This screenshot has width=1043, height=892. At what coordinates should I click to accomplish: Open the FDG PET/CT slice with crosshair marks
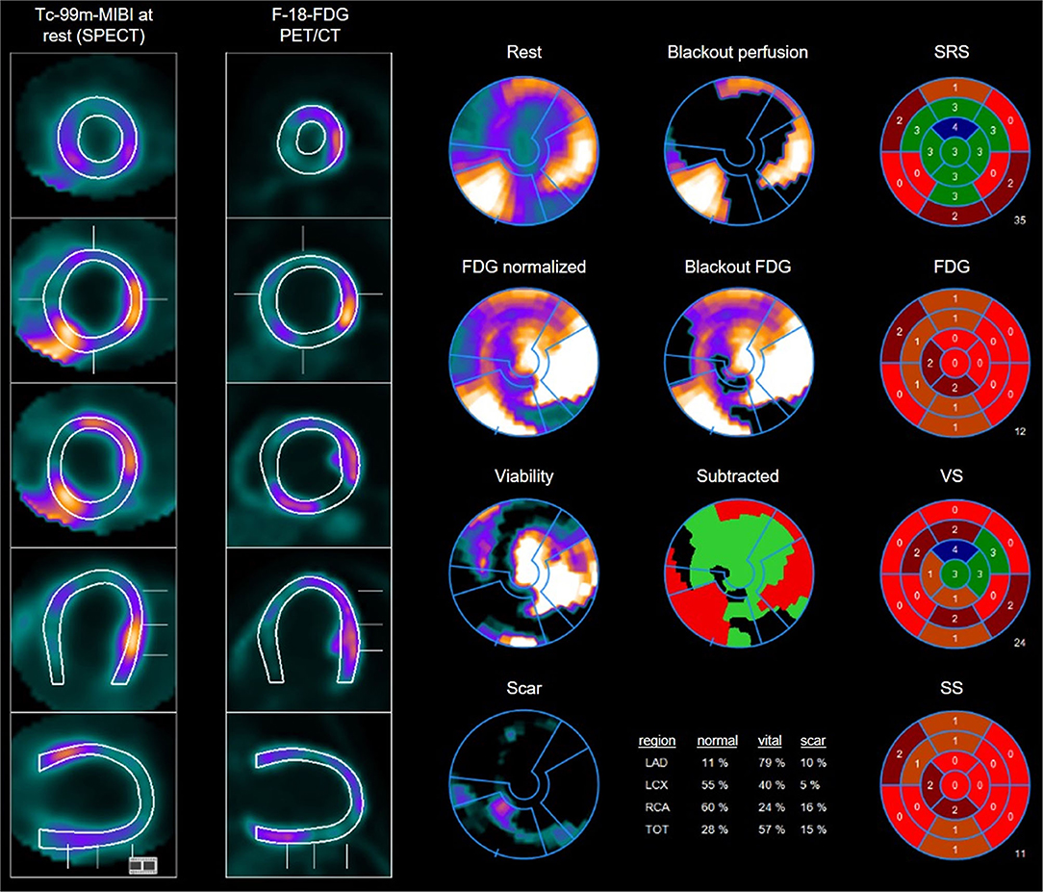pos(309,300)
